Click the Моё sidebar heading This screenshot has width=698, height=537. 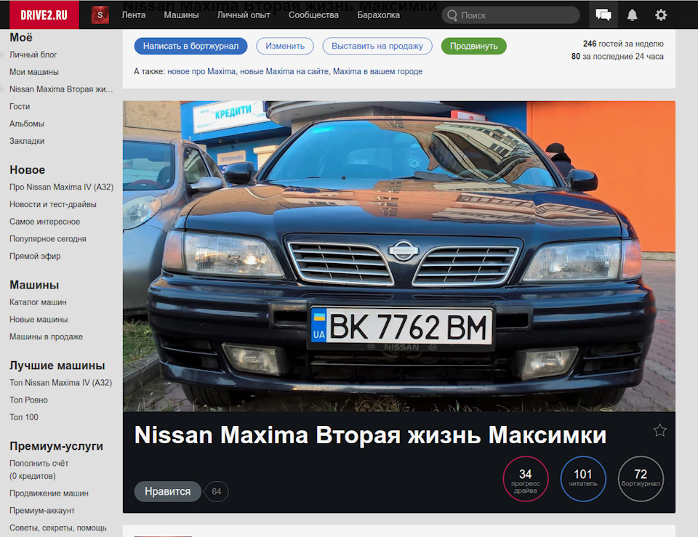21,37
